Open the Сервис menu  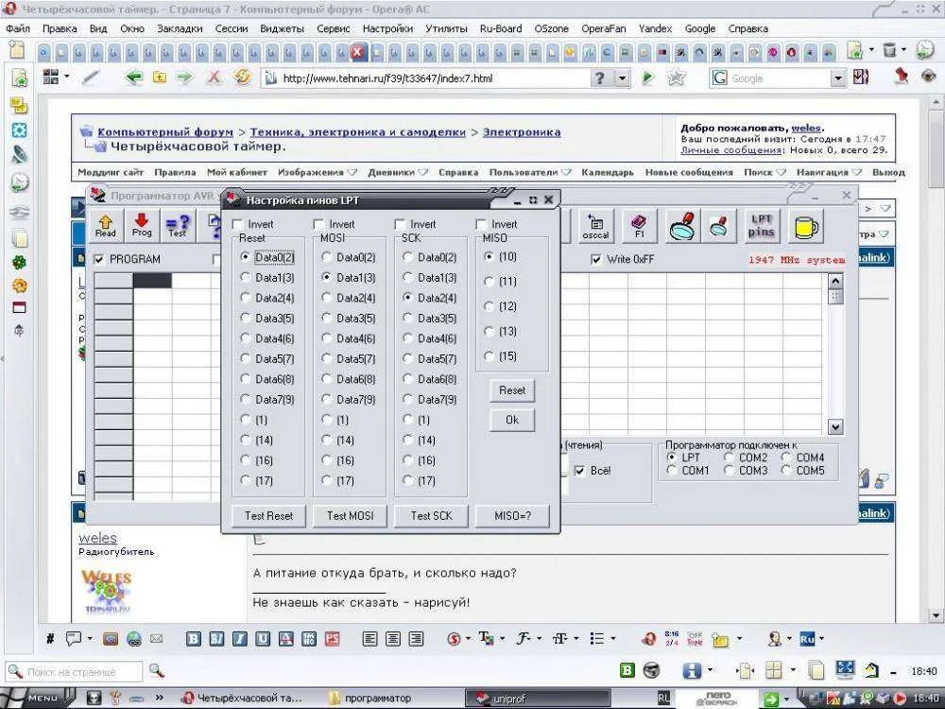point(333,28)
